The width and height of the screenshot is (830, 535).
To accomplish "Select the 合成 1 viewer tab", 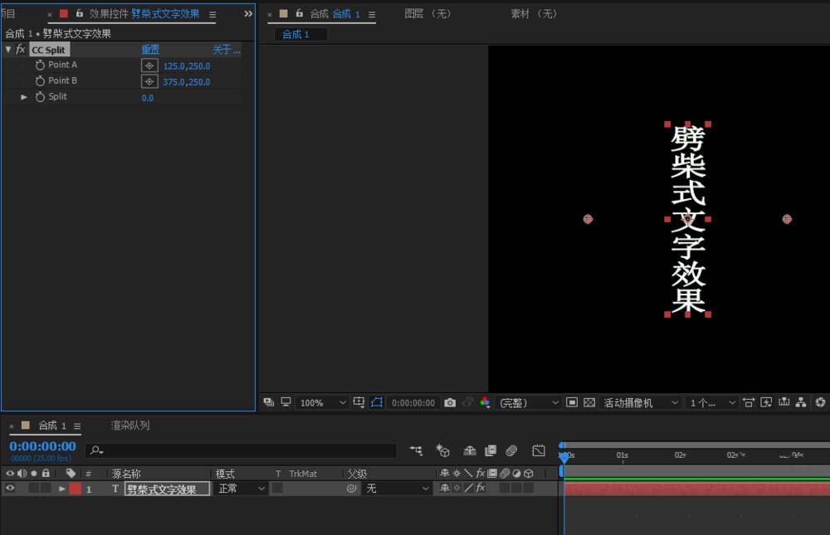I will click(299, 34).
